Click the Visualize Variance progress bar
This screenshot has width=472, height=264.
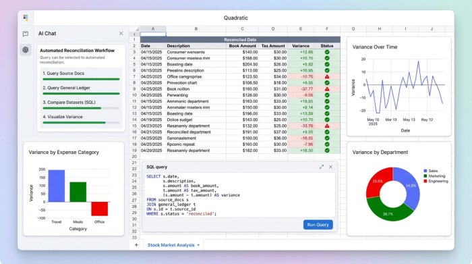point(82,123)
